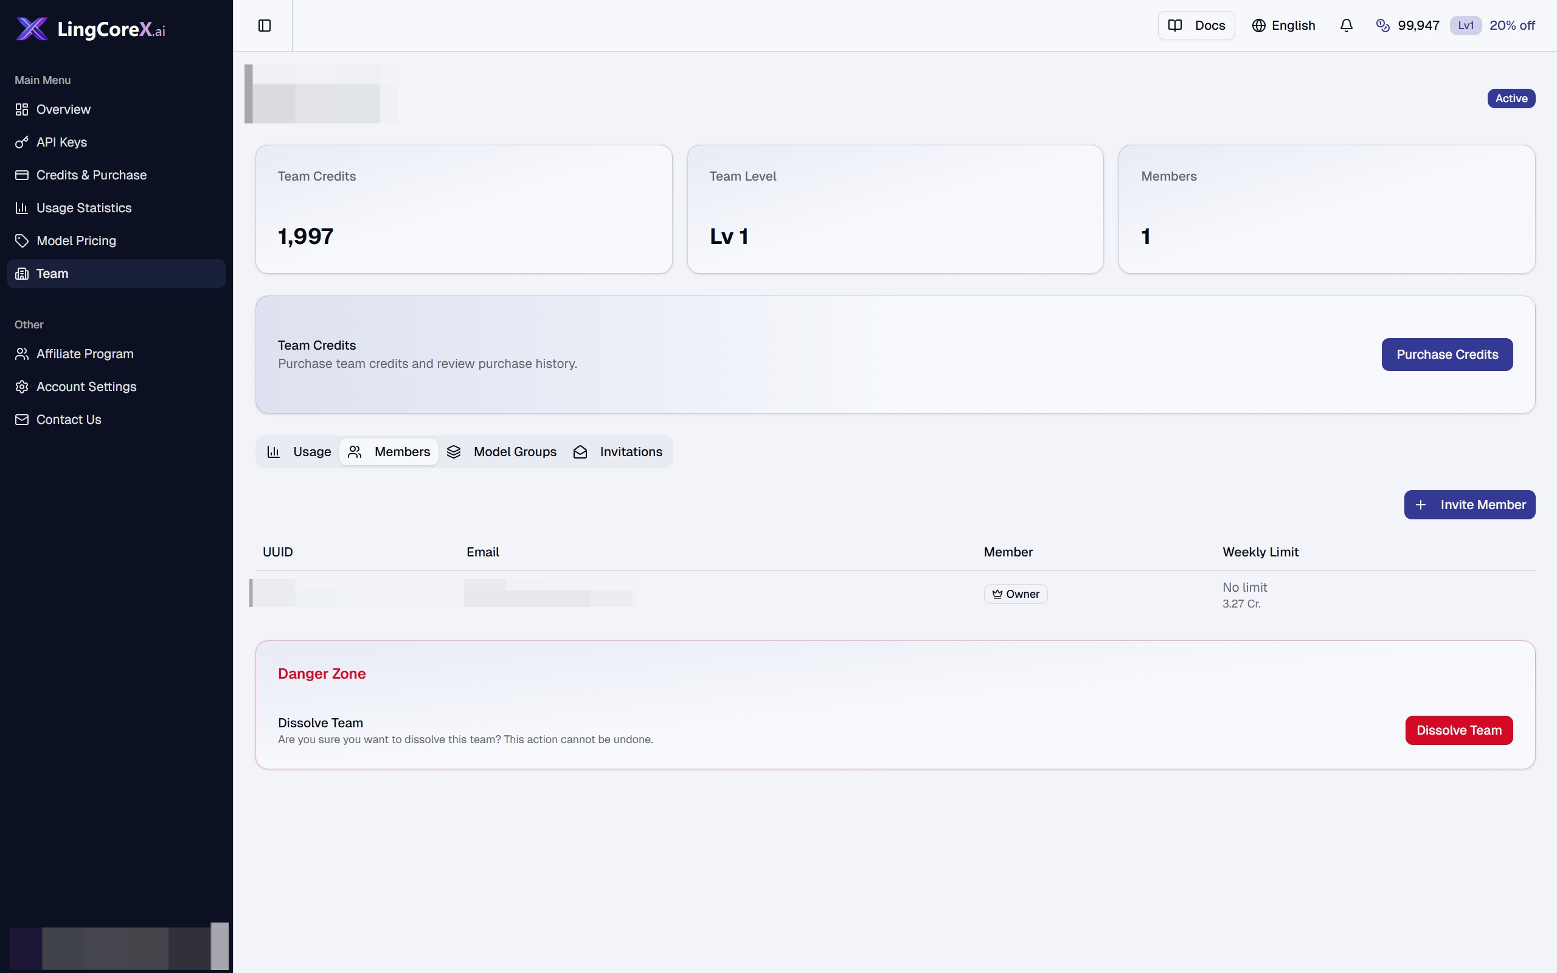Click the API Keys key icon
Viewport: 1557px width, 973px height.
[22, 142]
